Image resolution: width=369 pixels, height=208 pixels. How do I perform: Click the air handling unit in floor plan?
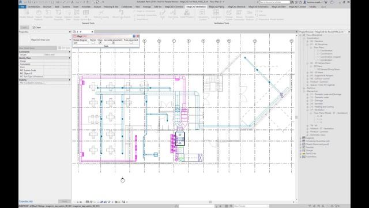click(x=180, y=139)
